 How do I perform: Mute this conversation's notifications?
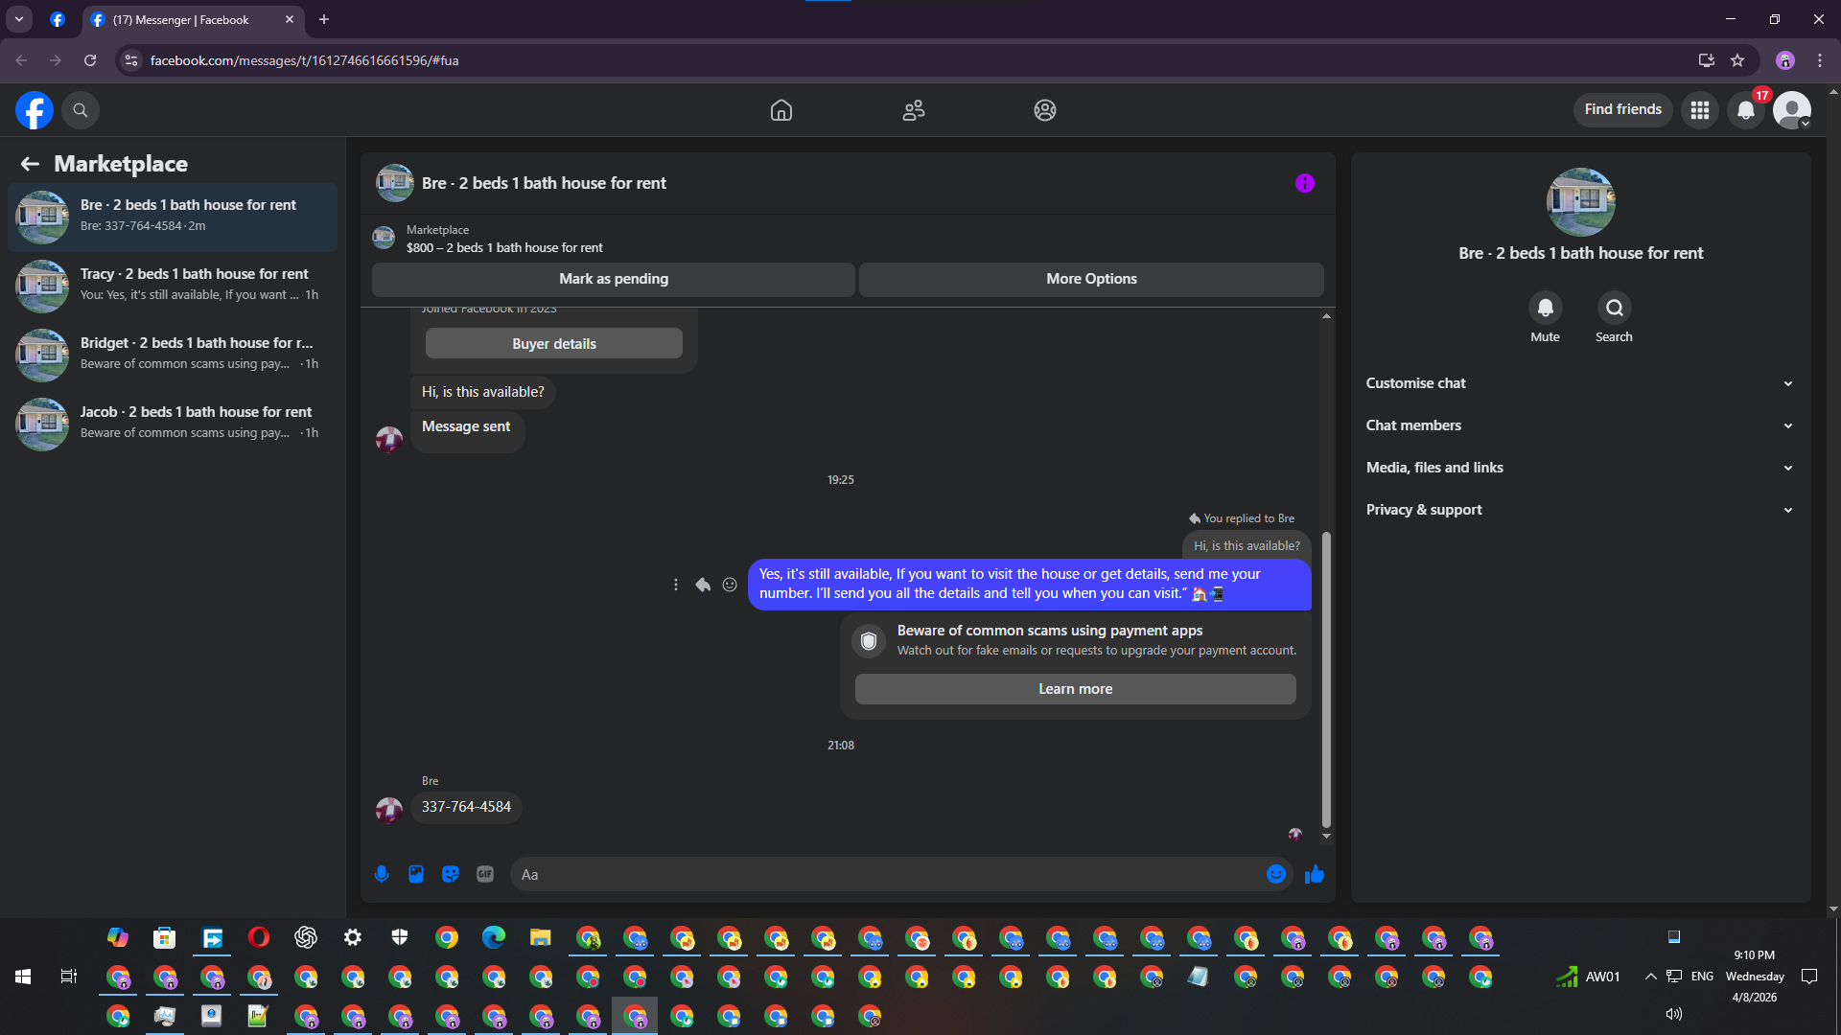(1545, 309)
